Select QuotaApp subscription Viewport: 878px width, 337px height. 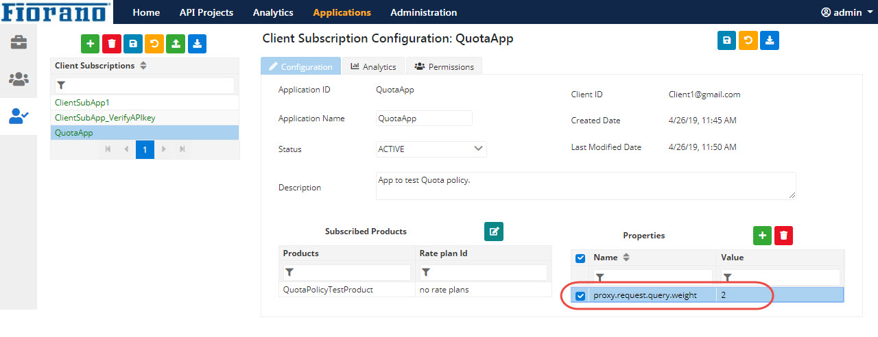(x=145, y=133)
